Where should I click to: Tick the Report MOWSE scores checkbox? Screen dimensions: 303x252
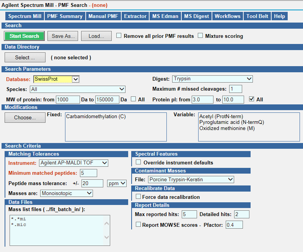(138, 224)
